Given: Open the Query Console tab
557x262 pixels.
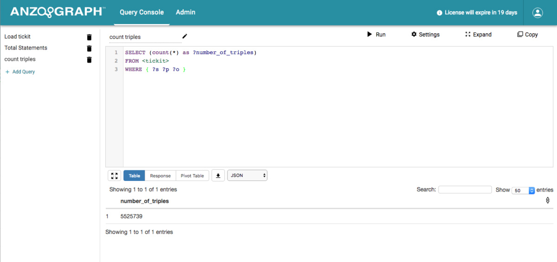Looking at the screenshot, I should click(142, 12).
